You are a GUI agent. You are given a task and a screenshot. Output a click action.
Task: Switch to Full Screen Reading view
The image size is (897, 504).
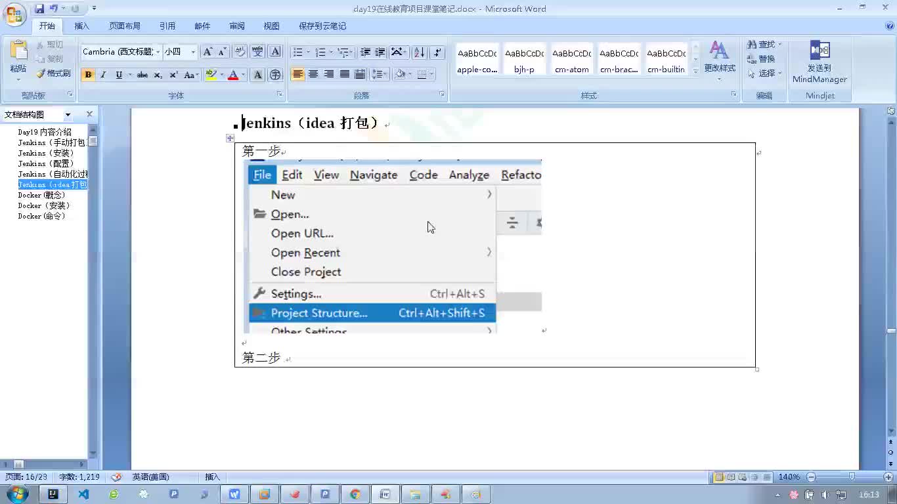point(731,477)
